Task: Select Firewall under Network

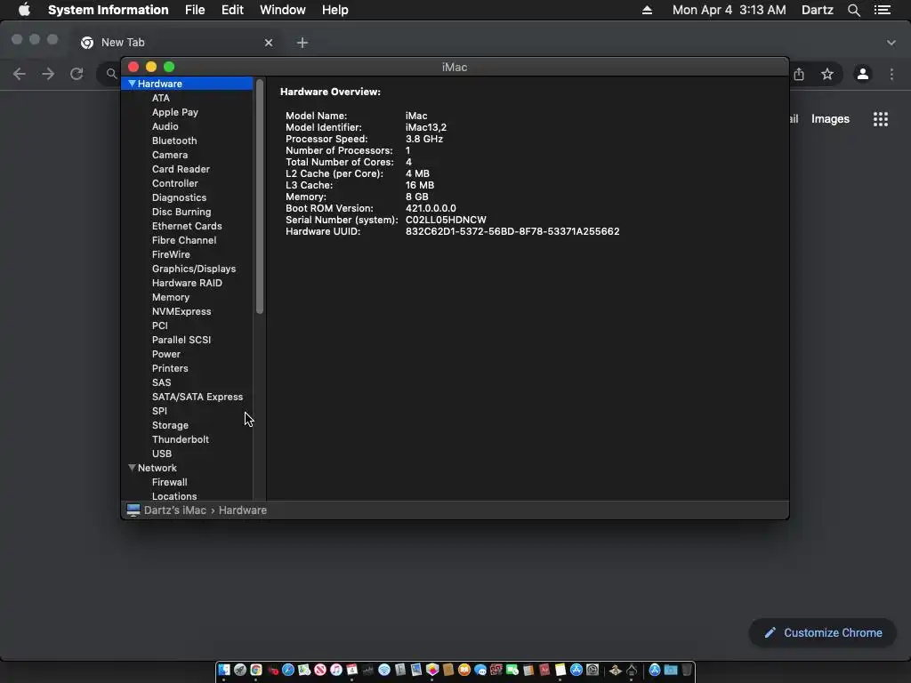Action: [x=169, y=482]
